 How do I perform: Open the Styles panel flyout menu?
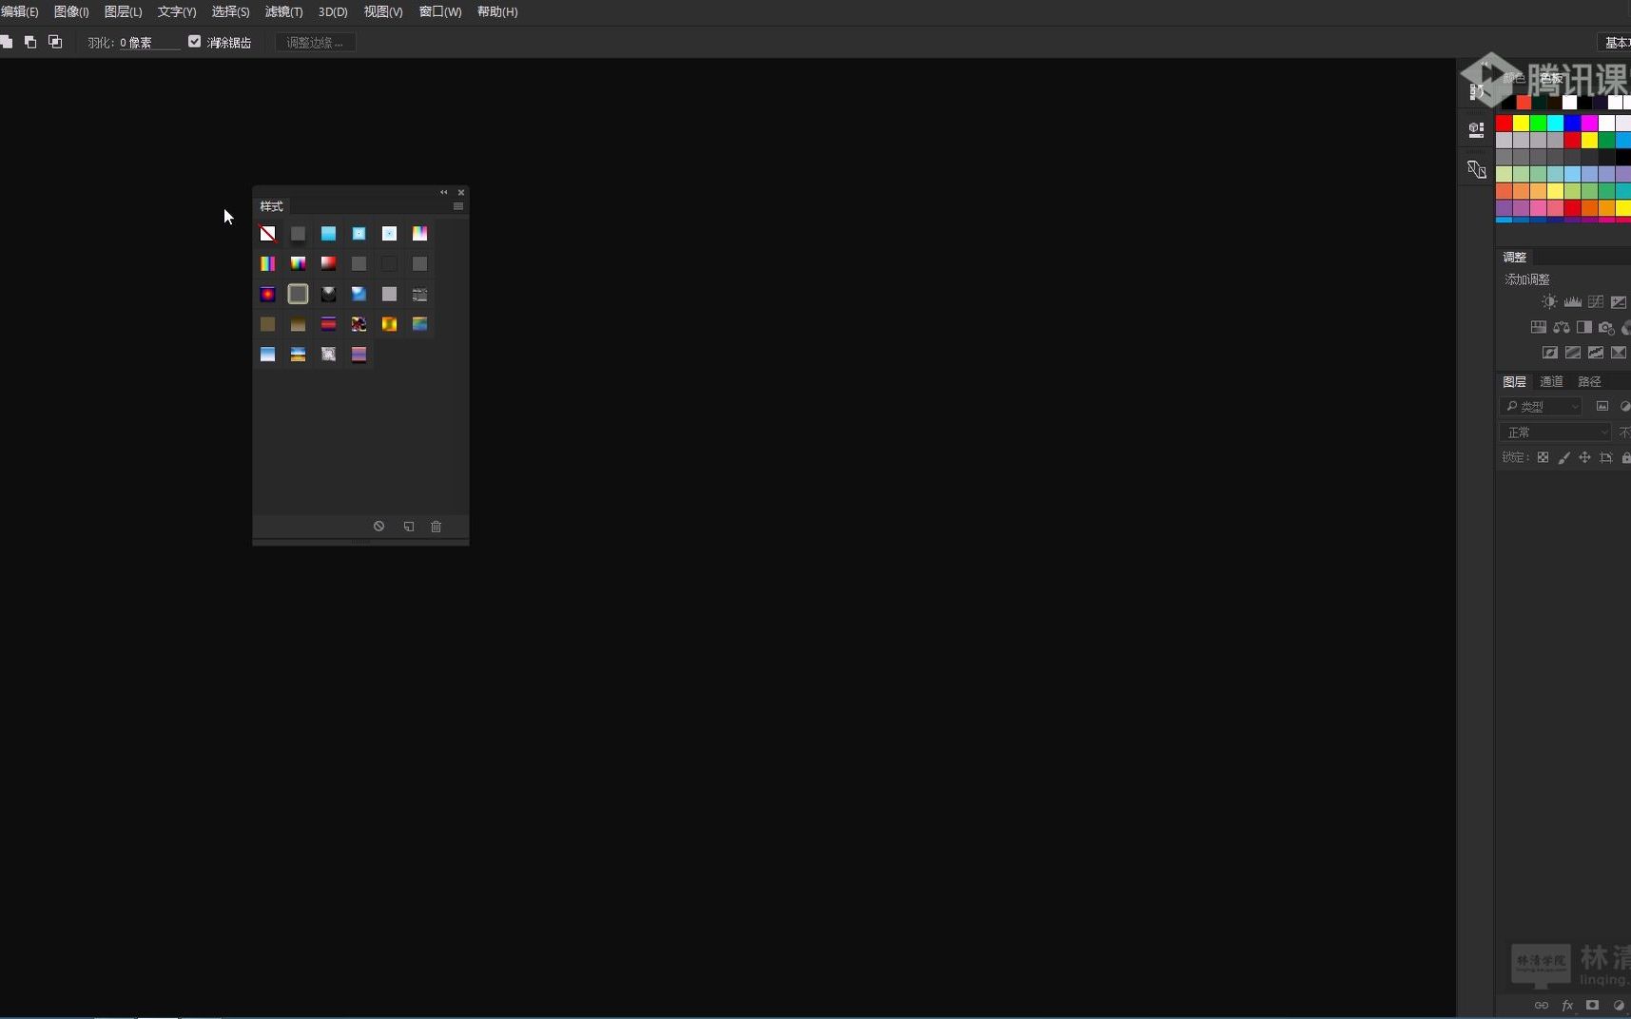(x=458, y=206)
